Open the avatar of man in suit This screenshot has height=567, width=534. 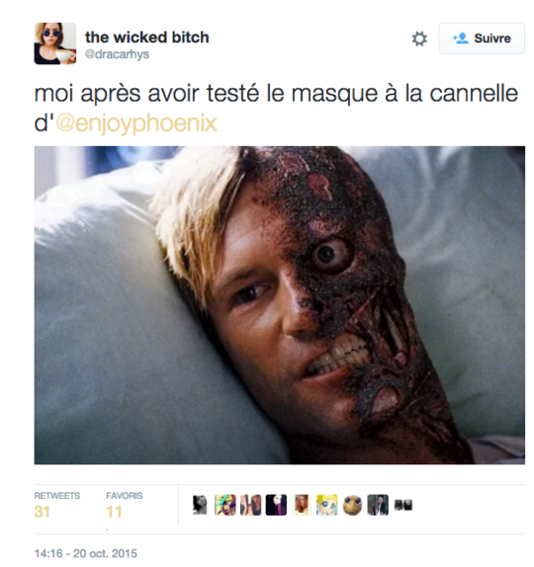pos(378,505)
